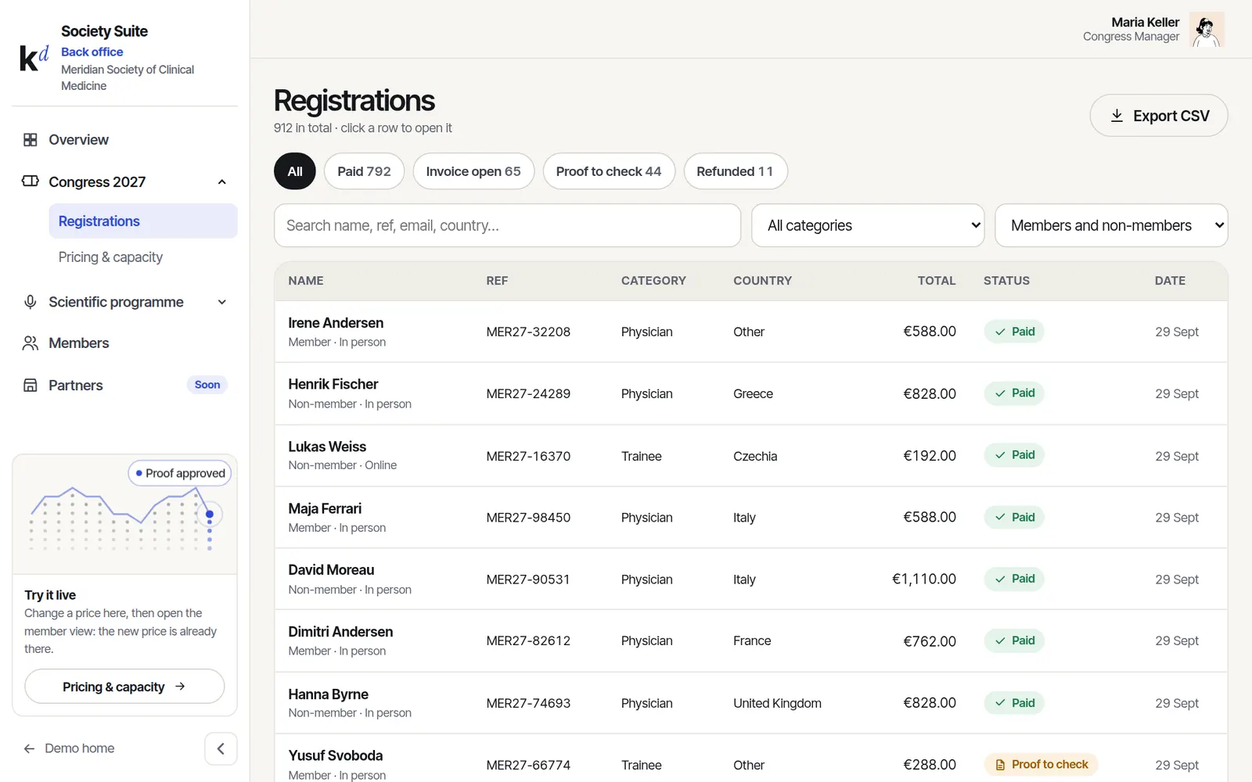Click the Scientific programme microphone icon
The width and height of the screenshot is (1252, 782).
click(x=31, y=302)
